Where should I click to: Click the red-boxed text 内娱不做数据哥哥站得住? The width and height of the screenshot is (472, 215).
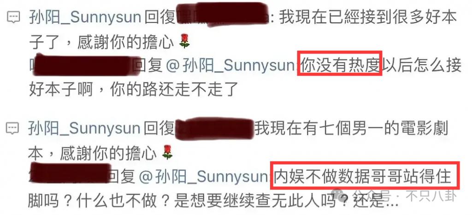365,176
